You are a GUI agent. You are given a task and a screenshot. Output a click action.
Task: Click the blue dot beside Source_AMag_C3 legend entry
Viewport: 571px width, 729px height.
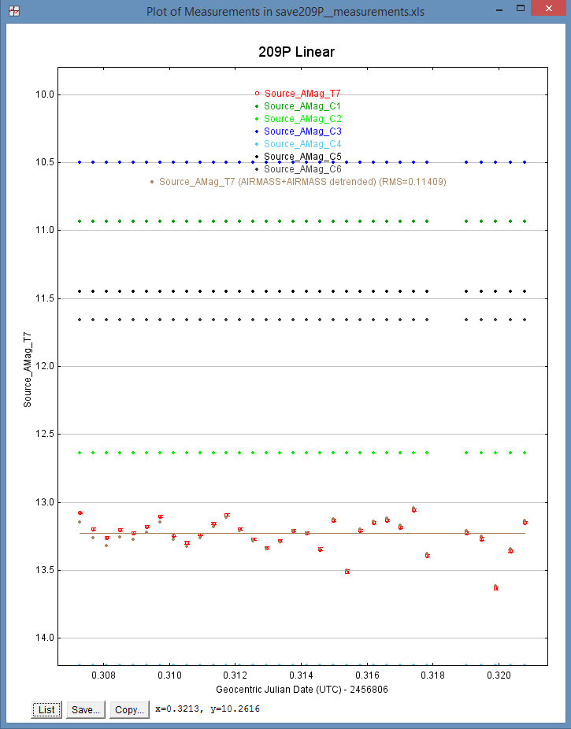[x=257, y=131]
